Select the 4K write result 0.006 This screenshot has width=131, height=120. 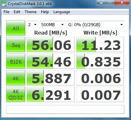(x=100, y=78)
